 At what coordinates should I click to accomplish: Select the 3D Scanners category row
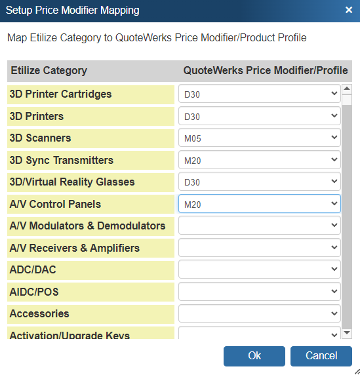[x=90, y=138]
